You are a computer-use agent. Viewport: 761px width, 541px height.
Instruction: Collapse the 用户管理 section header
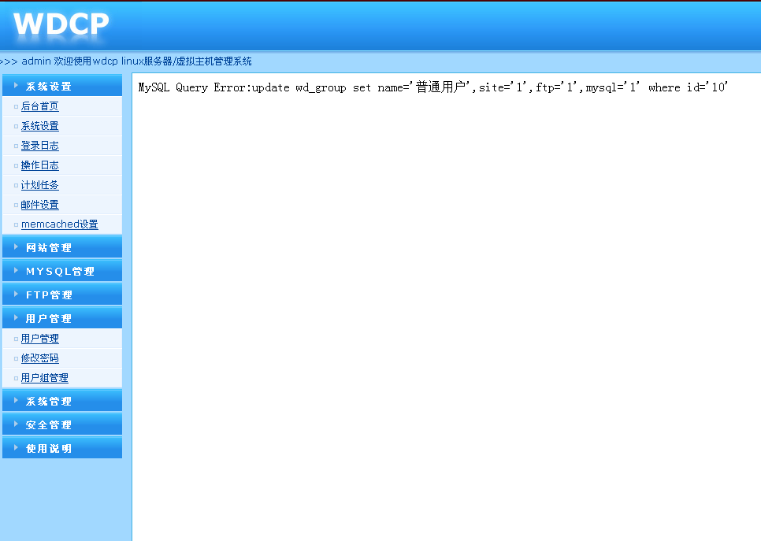tap(62, 318)
